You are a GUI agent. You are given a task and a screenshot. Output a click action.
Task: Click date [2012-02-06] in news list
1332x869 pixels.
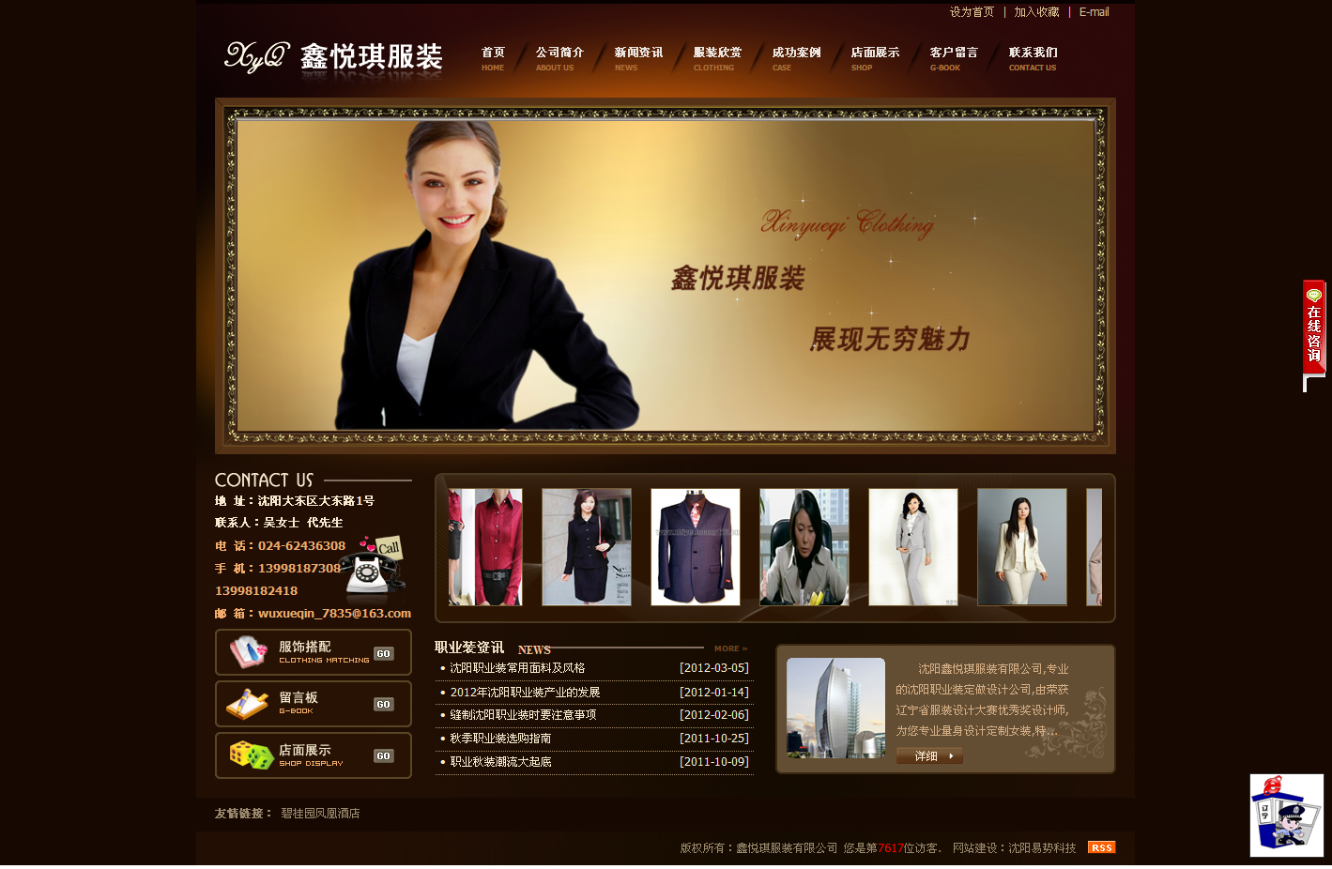point(714,715)
